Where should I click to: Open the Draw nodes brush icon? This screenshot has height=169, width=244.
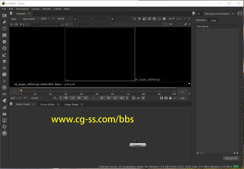[x=5, y=22]
